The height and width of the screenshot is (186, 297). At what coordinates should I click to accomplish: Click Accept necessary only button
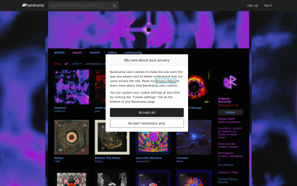[147, 124]
